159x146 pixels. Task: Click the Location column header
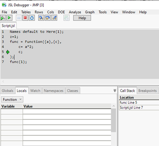coord(139,98)
